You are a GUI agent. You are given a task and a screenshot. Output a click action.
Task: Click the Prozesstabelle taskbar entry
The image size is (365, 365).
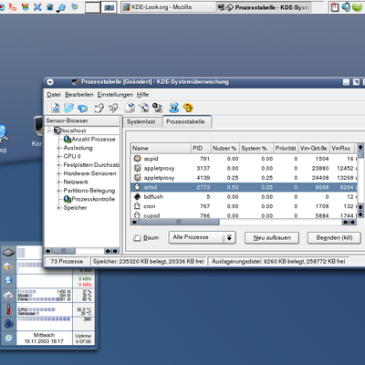(x=265, y=7)
